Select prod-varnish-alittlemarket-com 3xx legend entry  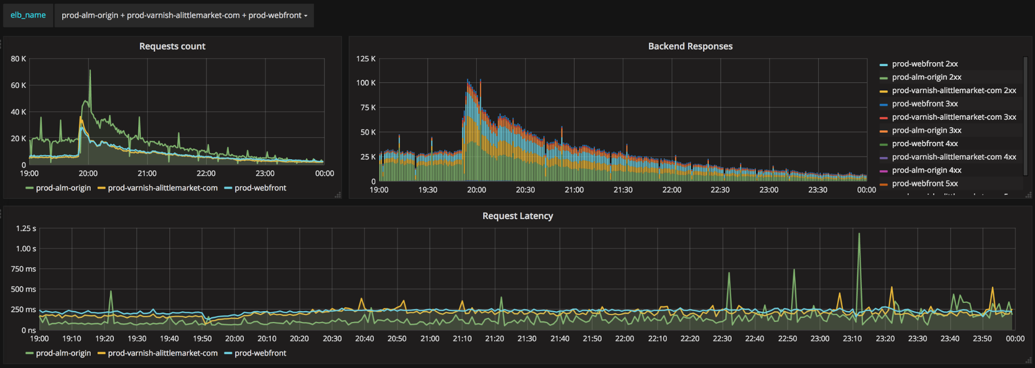954,117
